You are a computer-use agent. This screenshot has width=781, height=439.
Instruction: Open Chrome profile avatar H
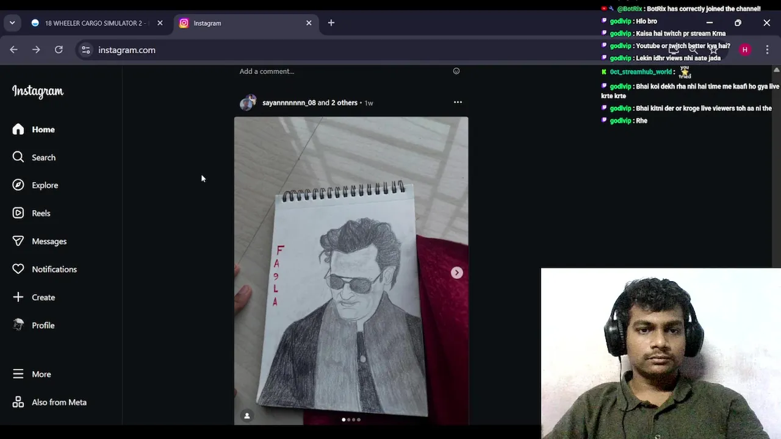coord(745,50)
